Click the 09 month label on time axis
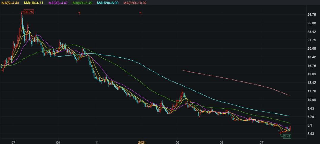Image resolution: width=320 pixels, height=144 pixels. pyautogui.click(x=58, y=142)
